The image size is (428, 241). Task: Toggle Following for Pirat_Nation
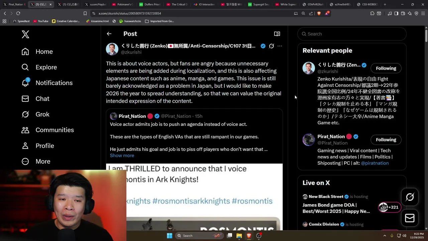tap(386, 140)
